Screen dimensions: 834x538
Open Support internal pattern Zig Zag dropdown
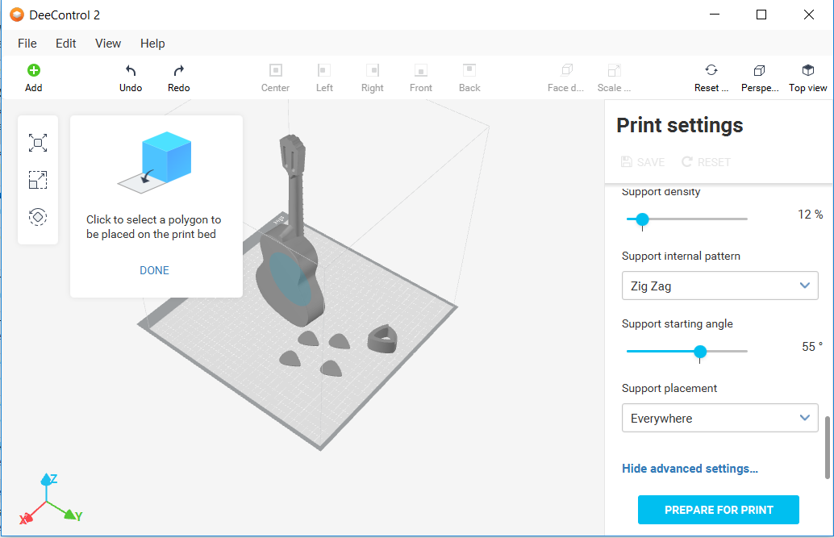pos(719,286)
